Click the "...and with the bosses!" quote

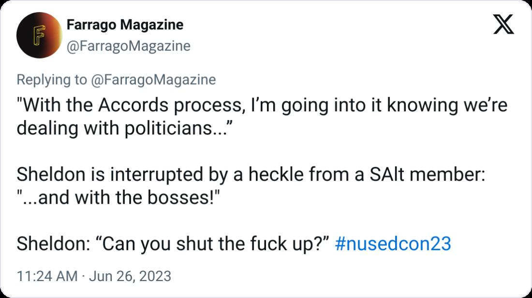(x=119, y=198)
